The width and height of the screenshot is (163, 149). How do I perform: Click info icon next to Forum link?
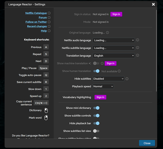(x=49, y=18)
